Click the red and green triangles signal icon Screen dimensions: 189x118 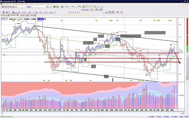point(80,7)
